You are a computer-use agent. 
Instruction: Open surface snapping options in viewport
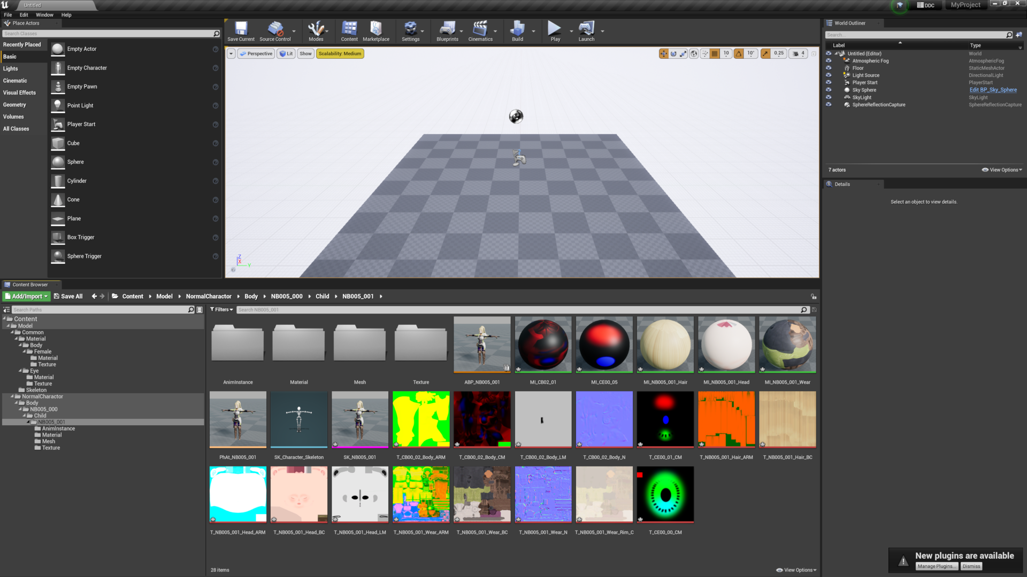point(705,53)
